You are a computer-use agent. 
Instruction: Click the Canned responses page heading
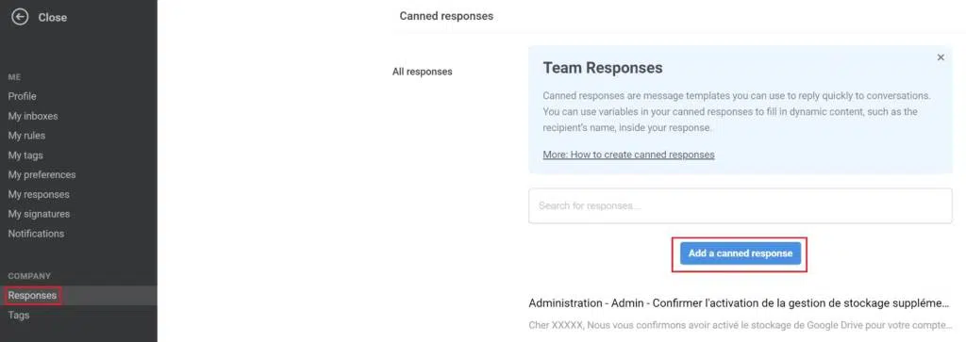[x=446, y=16]
